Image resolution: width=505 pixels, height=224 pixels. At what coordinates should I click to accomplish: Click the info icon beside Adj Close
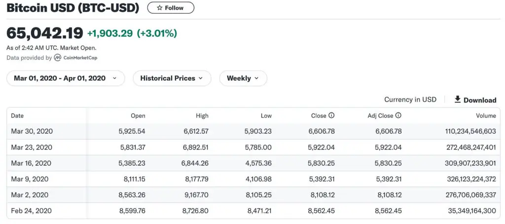[398, 115]
